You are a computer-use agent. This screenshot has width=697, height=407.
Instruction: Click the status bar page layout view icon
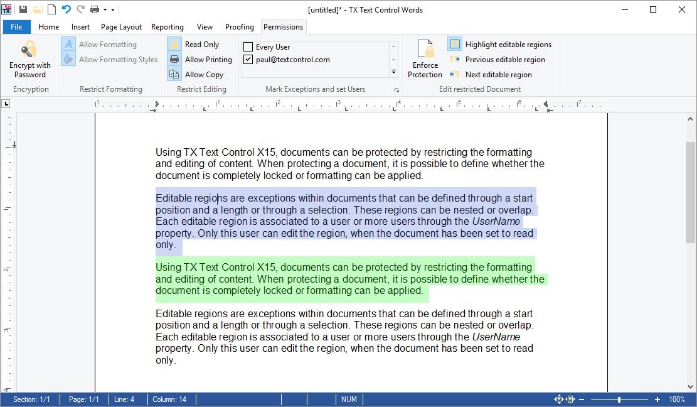559,399
